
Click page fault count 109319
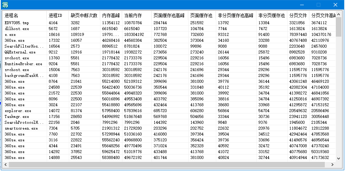click(77, 34)
